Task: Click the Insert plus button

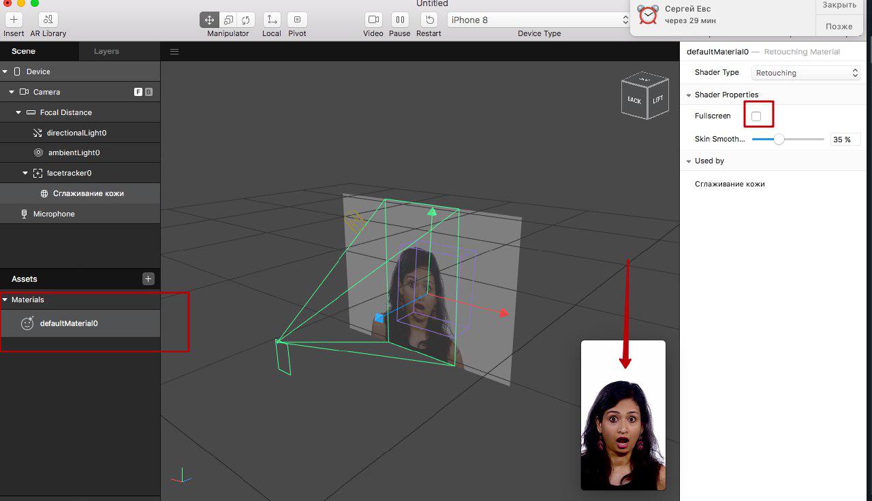Action: pyautogui.click(x=14, y=20)
